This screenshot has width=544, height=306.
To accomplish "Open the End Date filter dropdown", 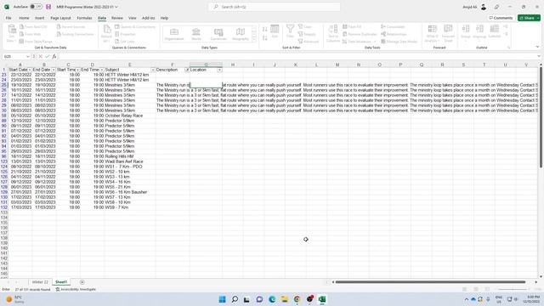I will (x=54, y=70).
